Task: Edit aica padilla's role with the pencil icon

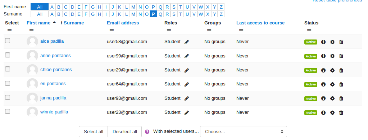Action: click(x=187, y=42)
